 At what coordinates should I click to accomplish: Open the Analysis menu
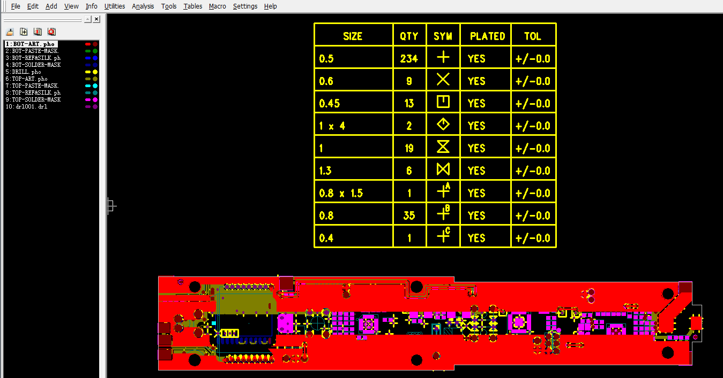(x=143, y=6)
